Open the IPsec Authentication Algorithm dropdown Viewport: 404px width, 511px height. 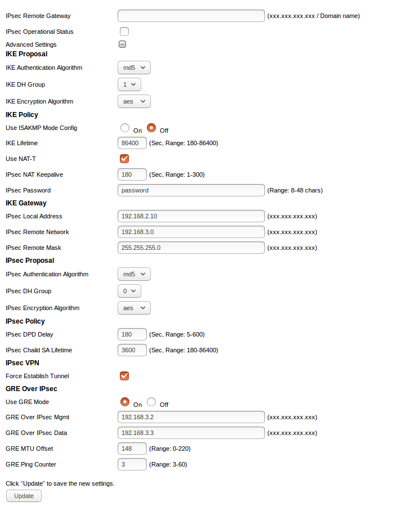pyautogui.click(x=134, y=274)
